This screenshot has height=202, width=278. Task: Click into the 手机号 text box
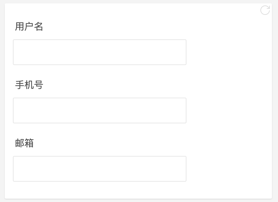click(100, 110)
